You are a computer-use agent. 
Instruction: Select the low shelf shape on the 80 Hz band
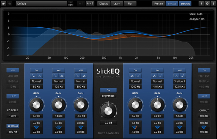[33, 76]
